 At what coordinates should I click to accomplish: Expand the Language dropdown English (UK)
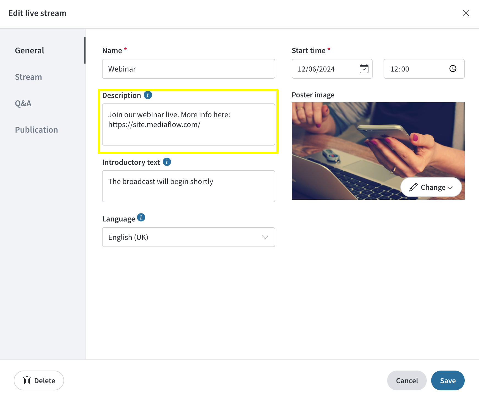tap(189, 237)
